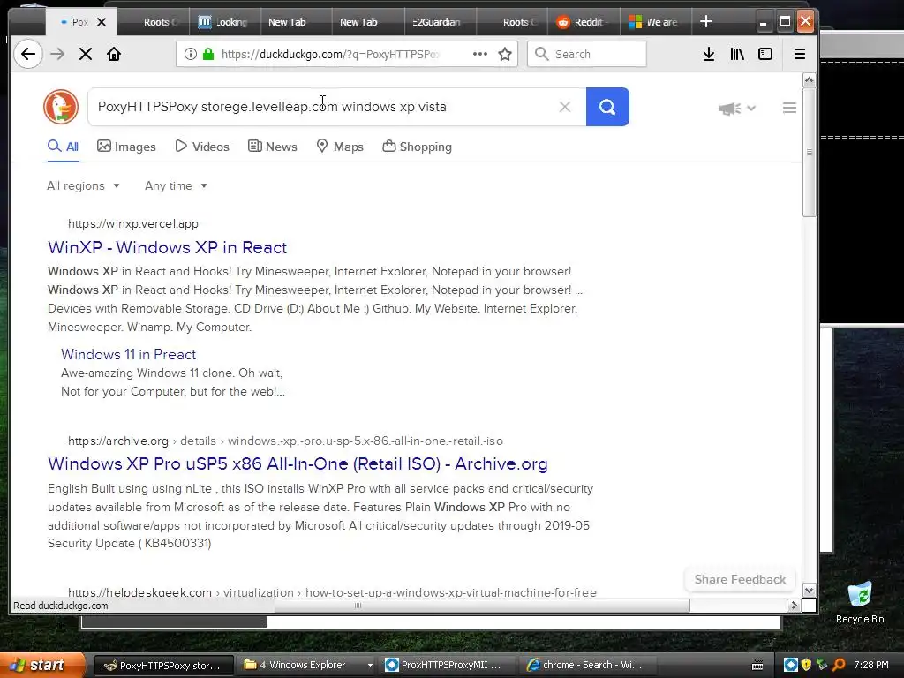Expand the Windows Explorer taskbar group arrow
This screenshot has height=678, width=904.
click(370, 665)
